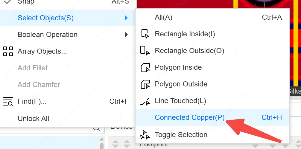Click the Toggle Selection cursor icon
This screenshot has width=301, height=149.
145,135
